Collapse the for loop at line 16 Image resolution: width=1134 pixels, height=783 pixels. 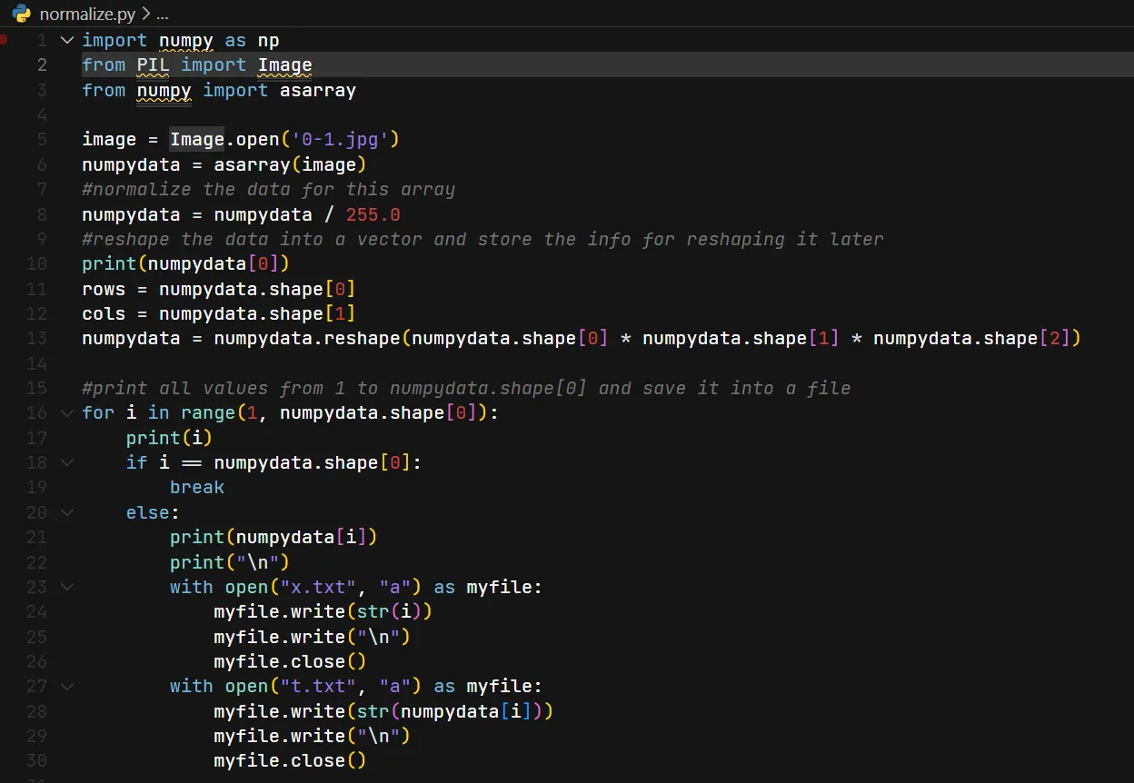[x=66, y=413]
